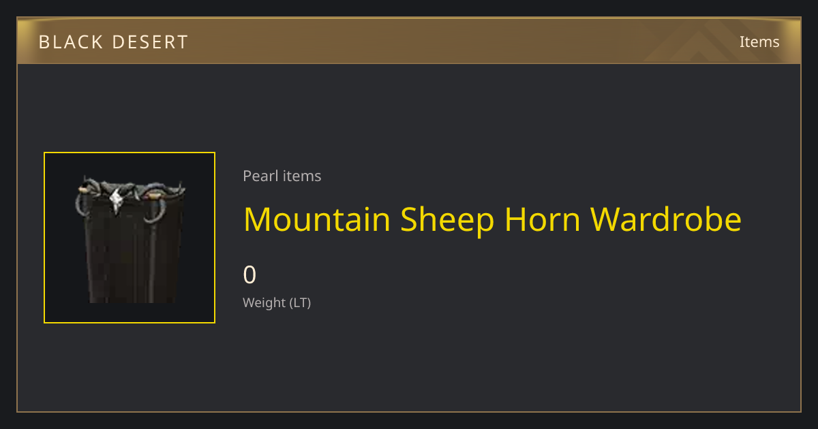Click the Pearl items category text
The height and width of the screenshot is (429, 818).
(282, 176)
